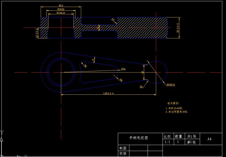Select the R76 radius dimension
Viewport: 226px width, 157px height.
click(124, 69)
